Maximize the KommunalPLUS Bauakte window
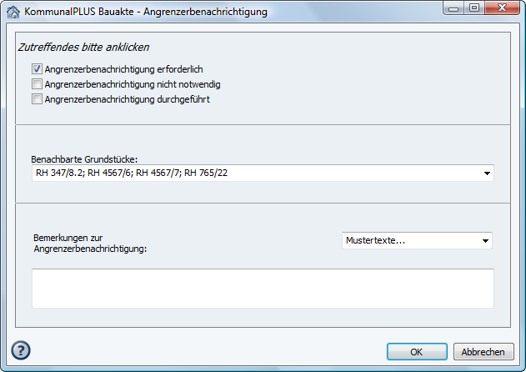Screen dimensions: 526x372 [474, 11]
